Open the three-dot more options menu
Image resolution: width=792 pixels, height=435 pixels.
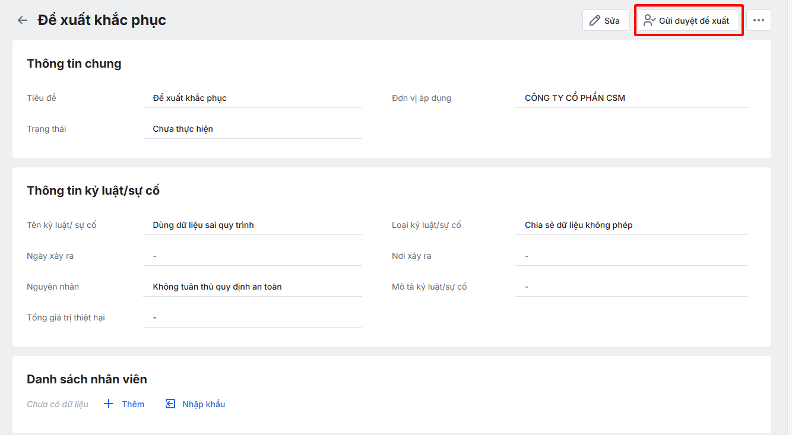[759, 20]
